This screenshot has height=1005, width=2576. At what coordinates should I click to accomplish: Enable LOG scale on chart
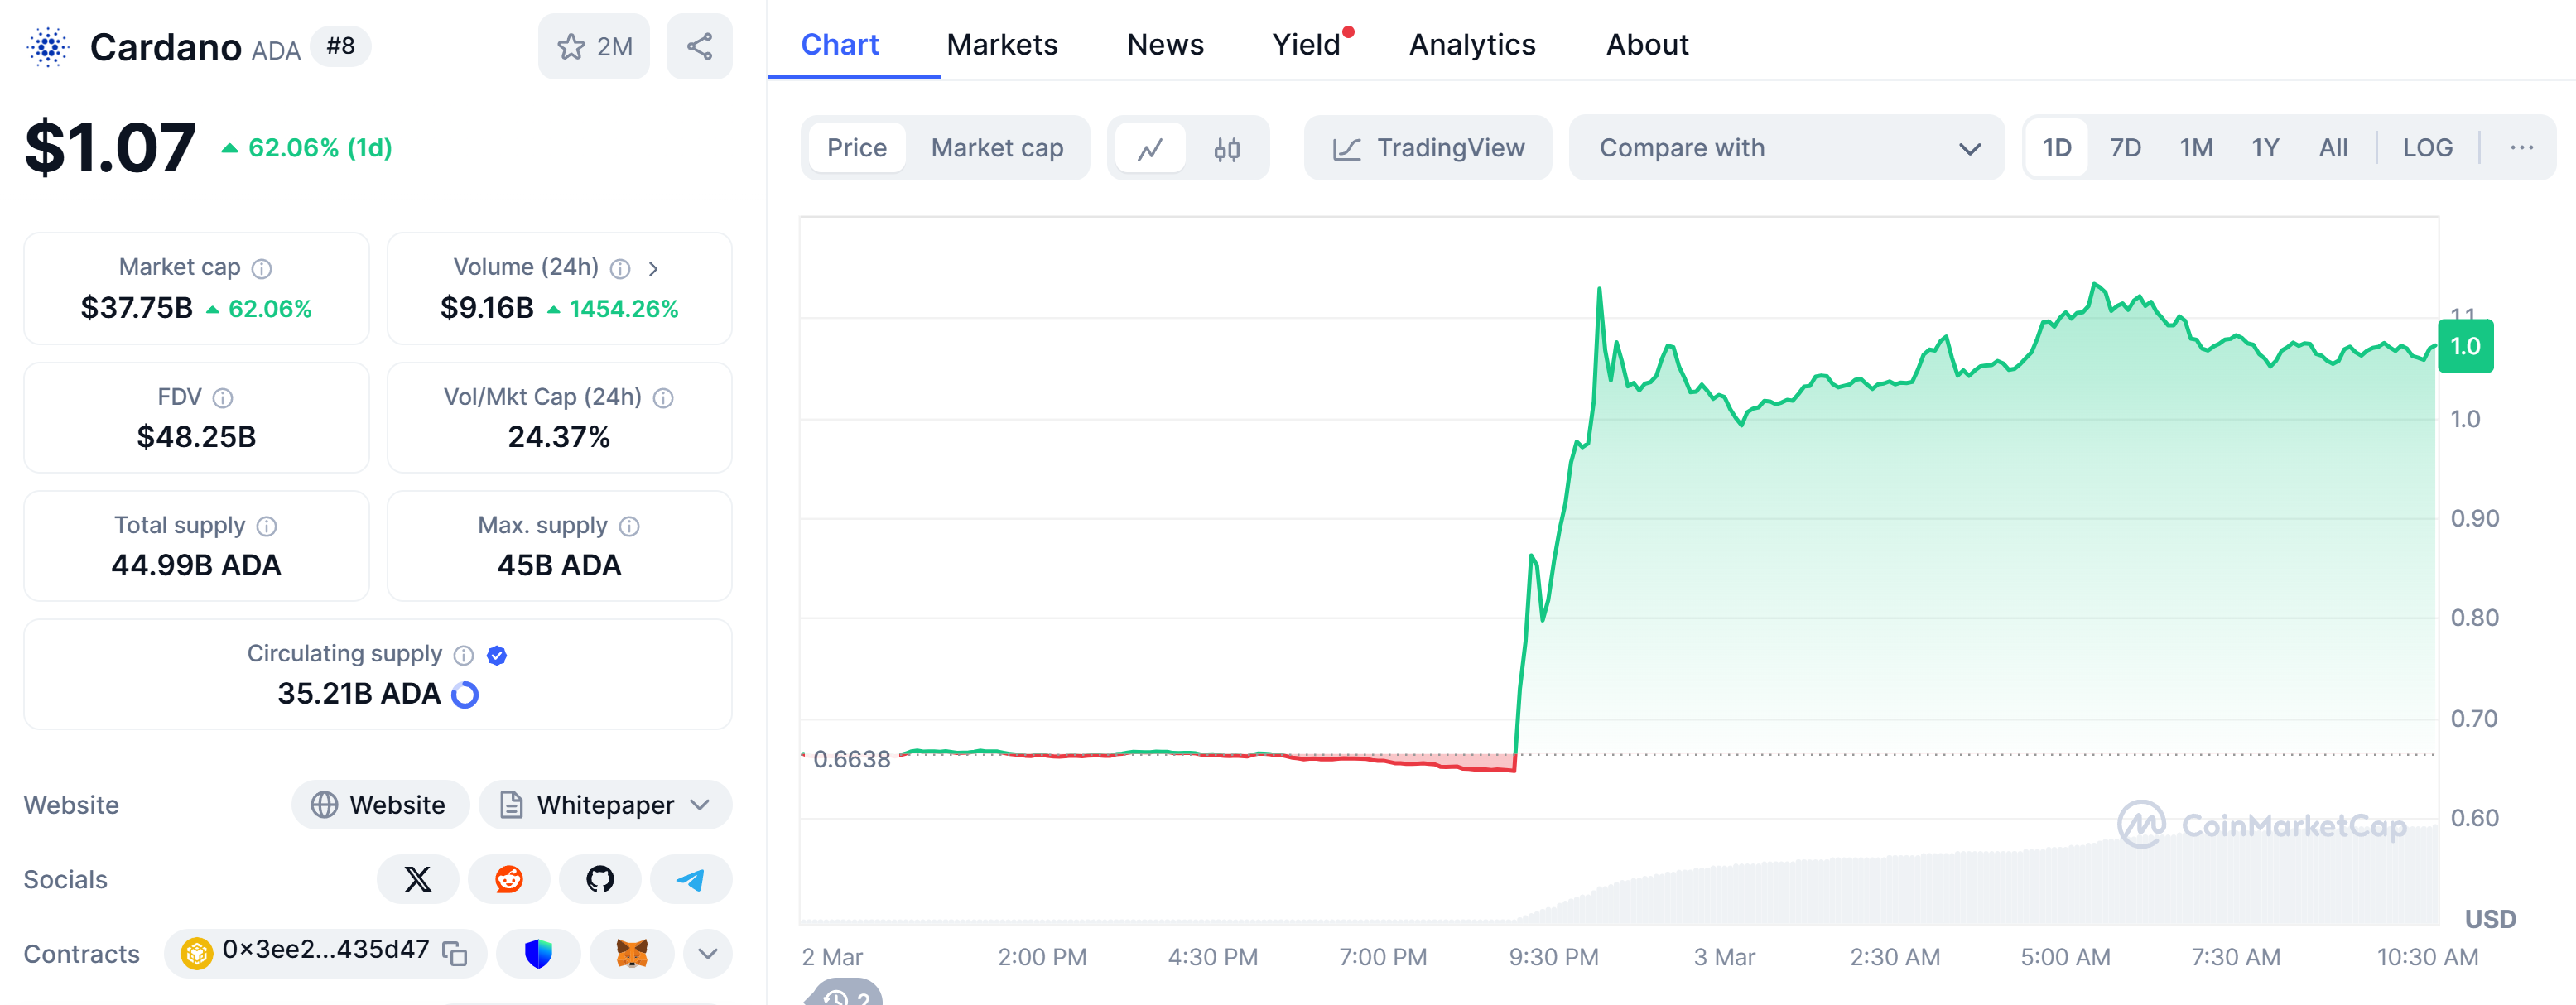click(2426, 148)
